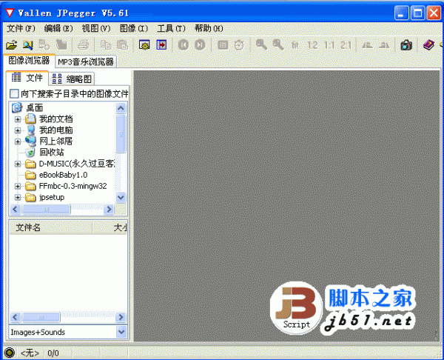Click the second magnifier zoom icon
This screenshot has height=360, width=444.
(x=278, y=45)
